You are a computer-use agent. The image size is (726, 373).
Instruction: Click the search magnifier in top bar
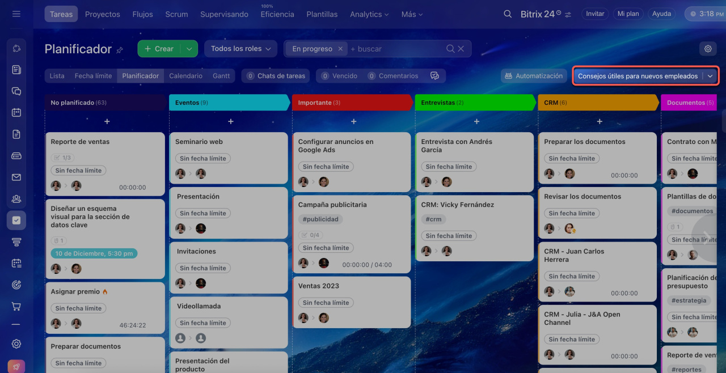(507, 14)
